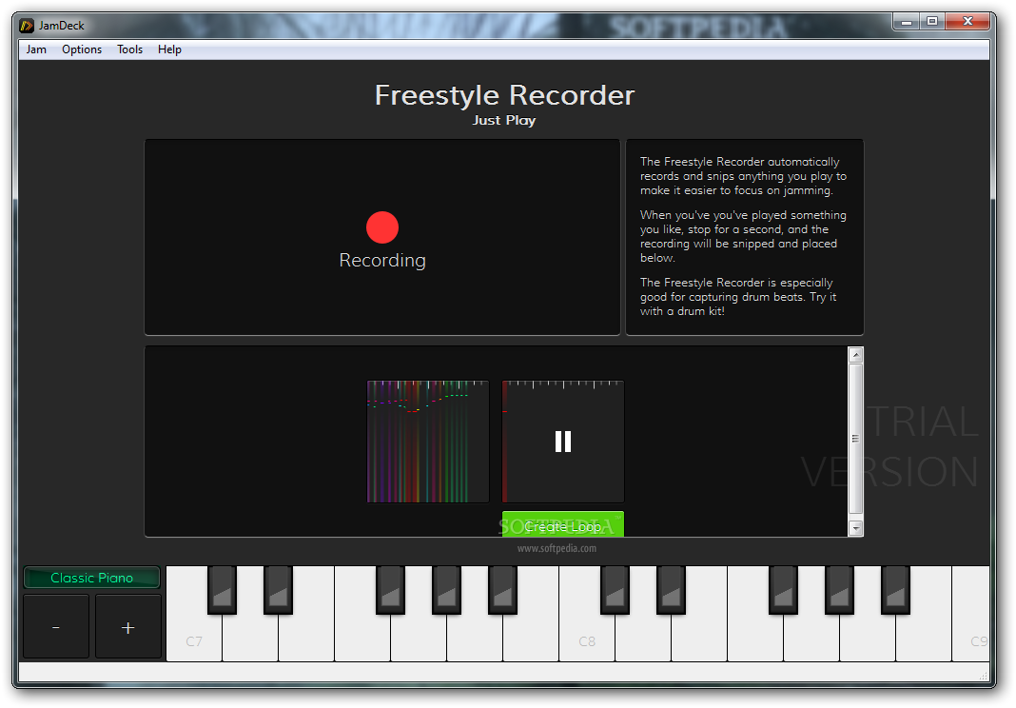The height and width of the screenshot is (708, 1016).
Task: Click the green Create Loop button
Action: 563,524
